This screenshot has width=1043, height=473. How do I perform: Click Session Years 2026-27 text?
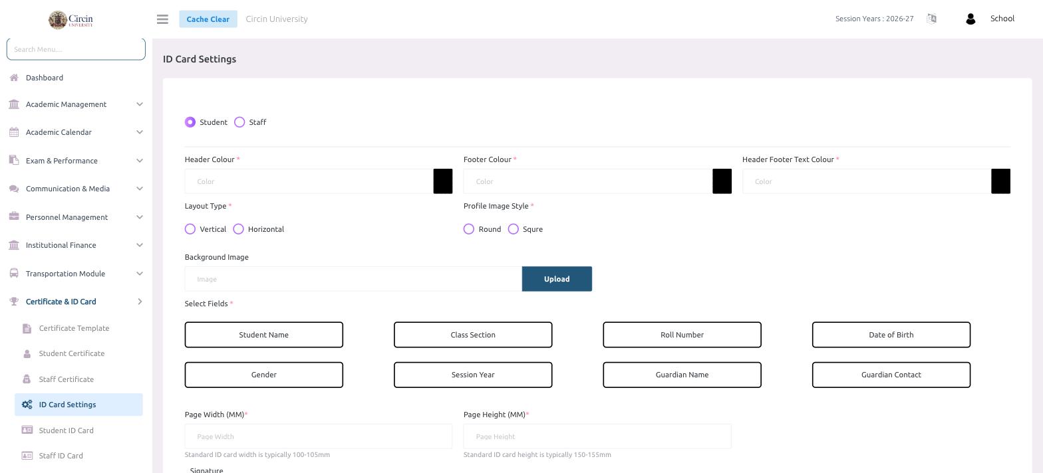874,19
